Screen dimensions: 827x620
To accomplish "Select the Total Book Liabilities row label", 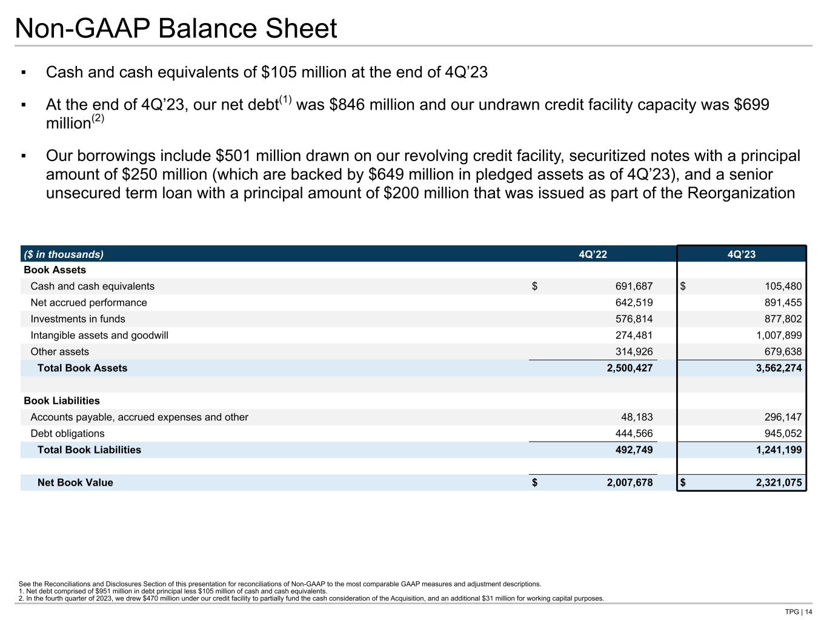I will pos(89,450).
